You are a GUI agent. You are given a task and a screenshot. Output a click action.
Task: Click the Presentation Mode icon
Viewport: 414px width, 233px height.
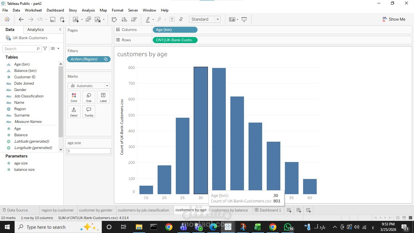tap(244, 19)
